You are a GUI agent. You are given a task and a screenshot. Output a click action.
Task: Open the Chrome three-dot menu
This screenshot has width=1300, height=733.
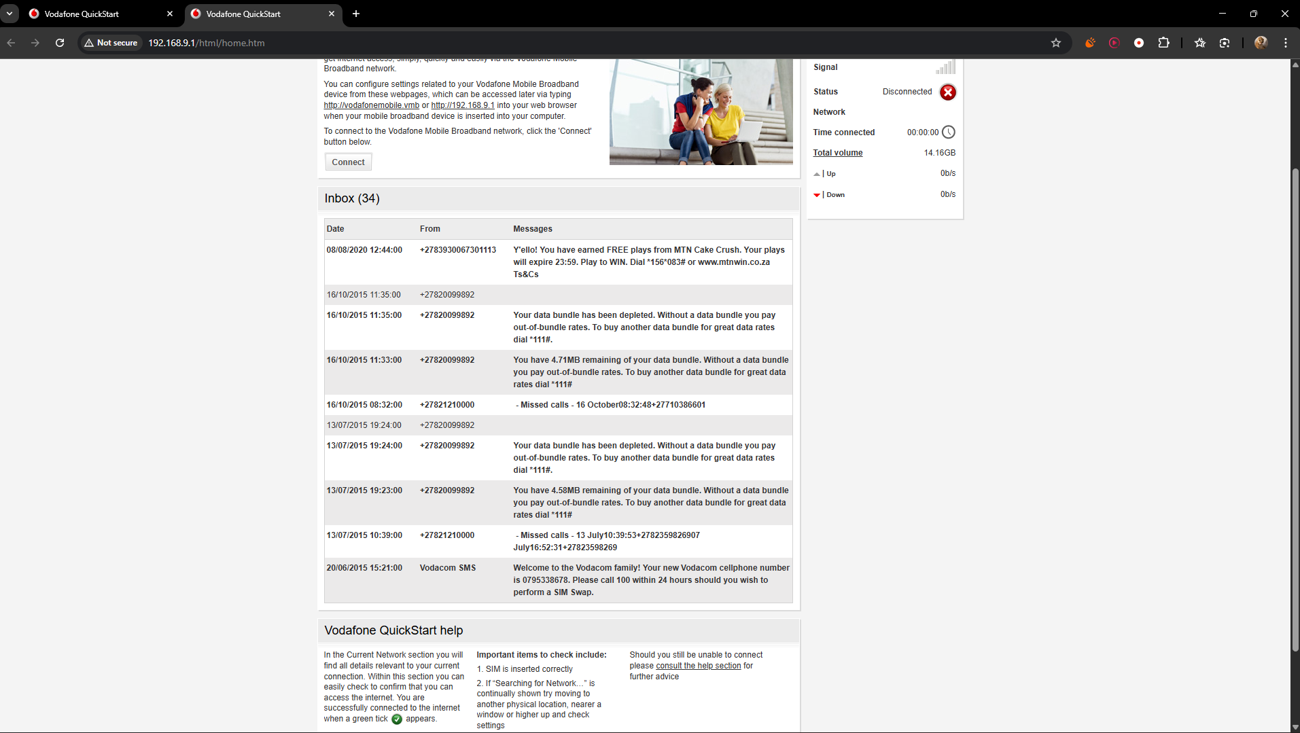pos(1285,43)
